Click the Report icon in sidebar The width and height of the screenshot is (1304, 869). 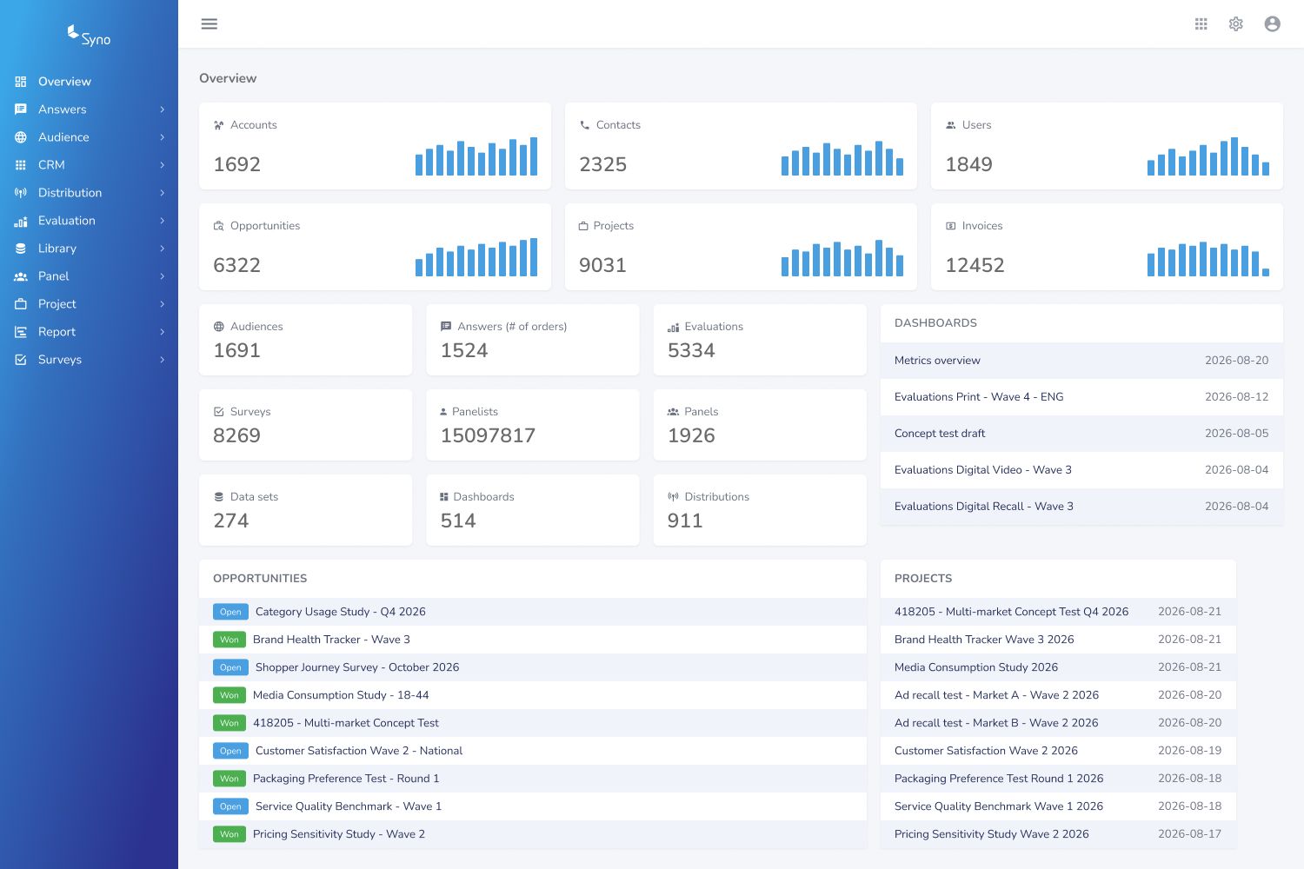point(21,332)
